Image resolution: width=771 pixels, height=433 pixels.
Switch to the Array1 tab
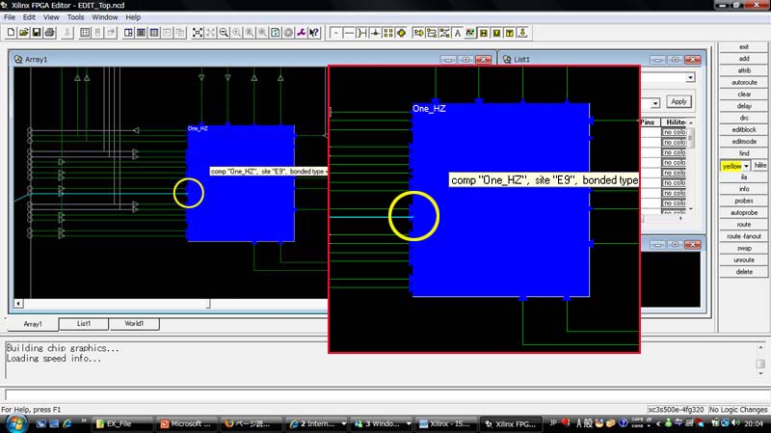pos(33,324)
